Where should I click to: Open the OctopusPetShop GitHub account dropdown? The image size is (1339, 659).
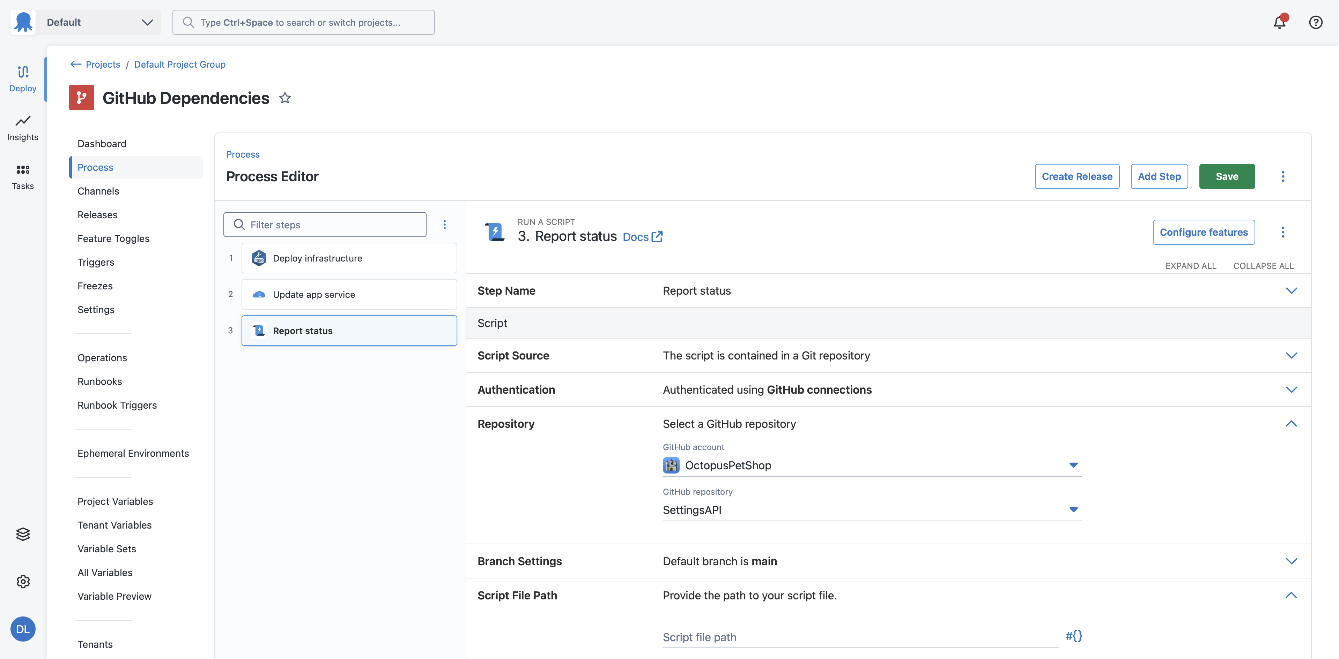pos(1073,465)
